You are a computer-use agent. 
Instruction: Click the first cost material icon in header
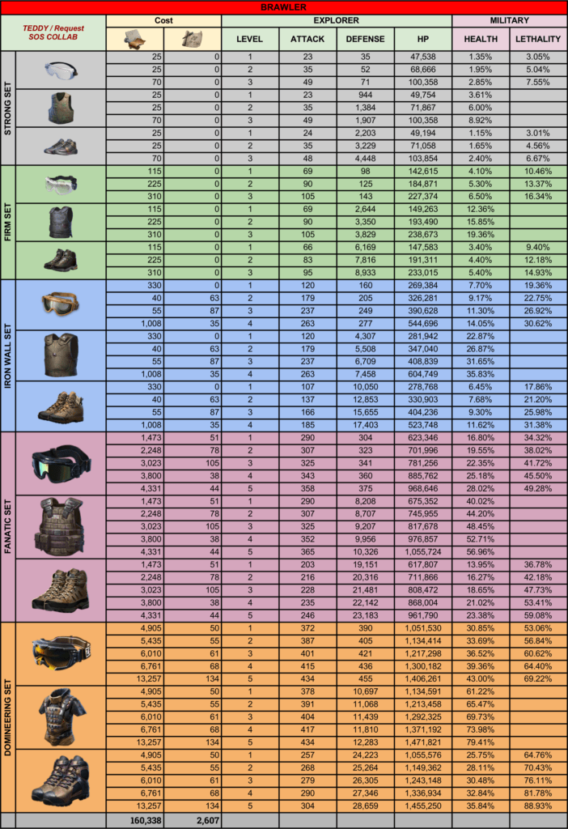134,38
